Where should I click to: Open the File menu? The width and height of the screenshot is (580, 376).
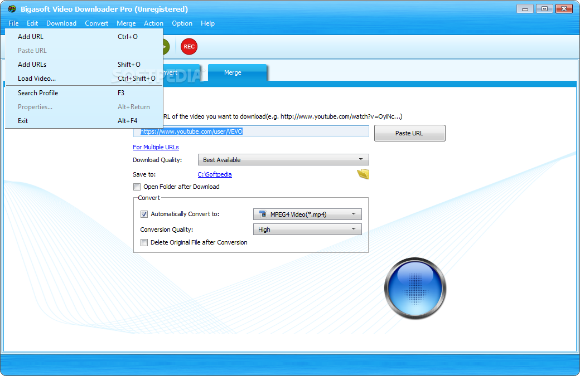pos(13,23)
